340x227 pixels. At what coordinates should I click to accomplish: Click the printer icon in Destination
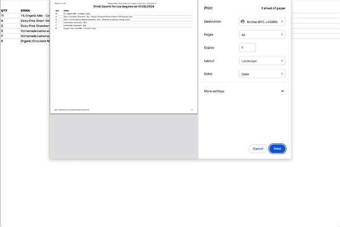pyautogui.click(x=243, y=22)
